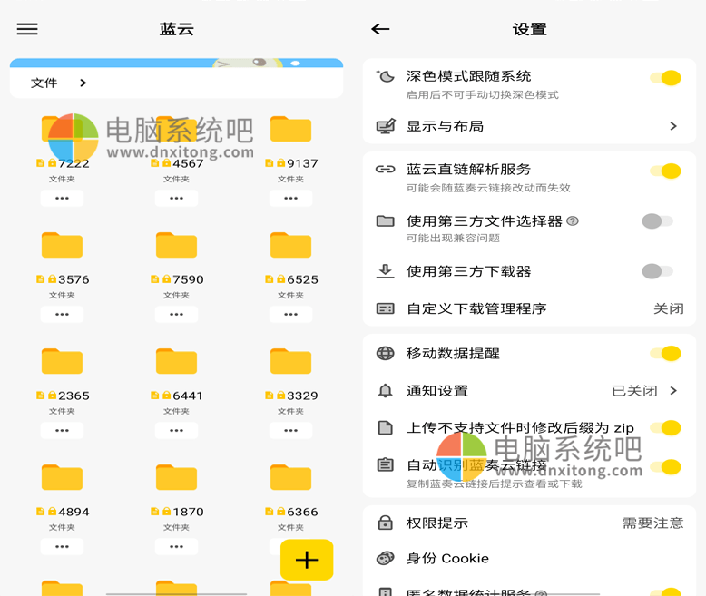This screenshot has width=706, height=596.
Task: Click the 蓝云 title text
Action: coord(176,29)
